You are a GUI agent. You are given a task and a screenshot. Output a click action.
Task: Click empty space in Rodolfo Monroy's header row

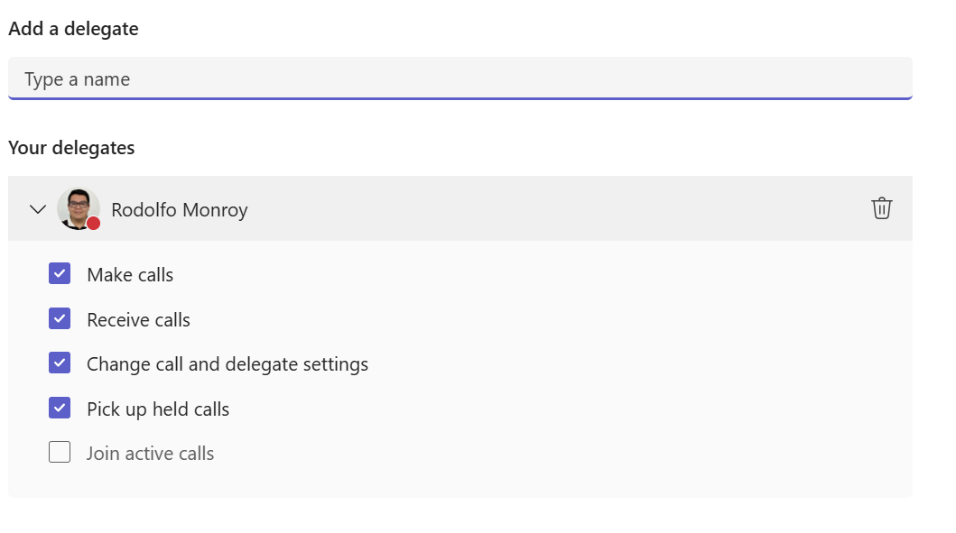(542, 209)
